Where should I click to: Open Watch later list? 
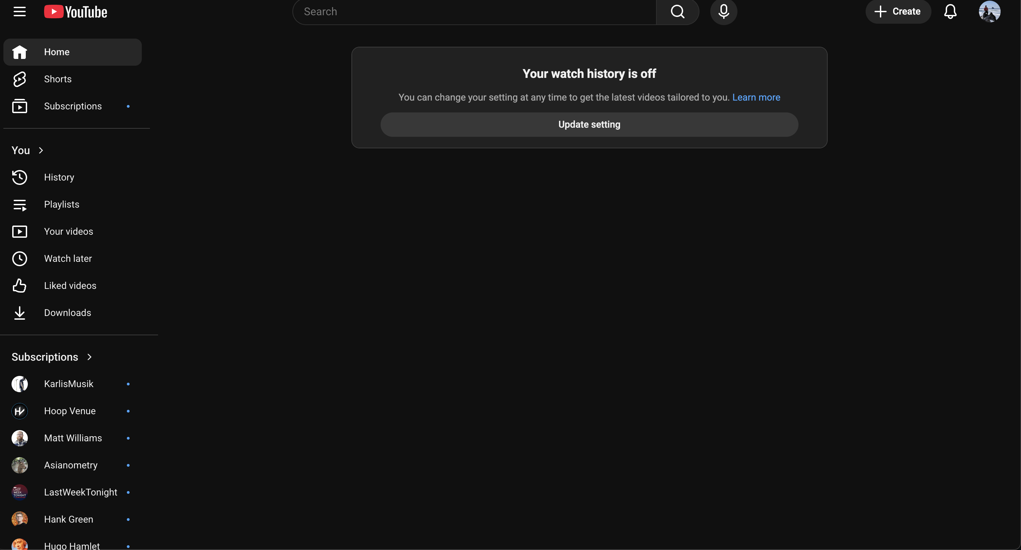tap(68, 258)
